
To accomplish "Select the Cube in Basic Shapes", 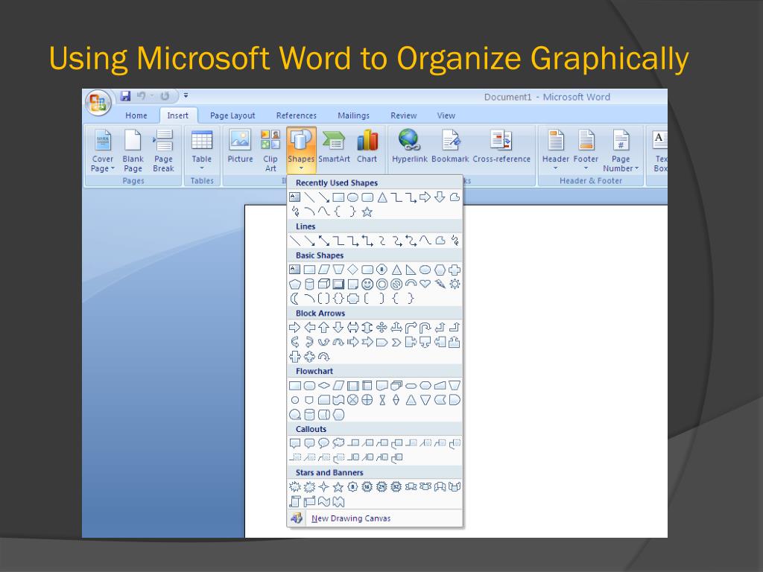I will [323, 284].
